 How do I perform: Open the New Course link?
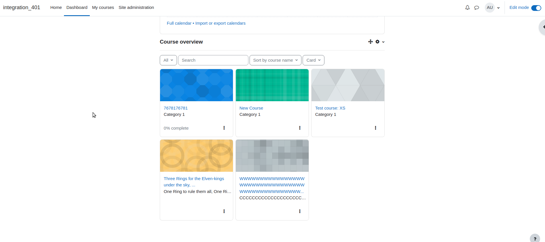(251, 108)
